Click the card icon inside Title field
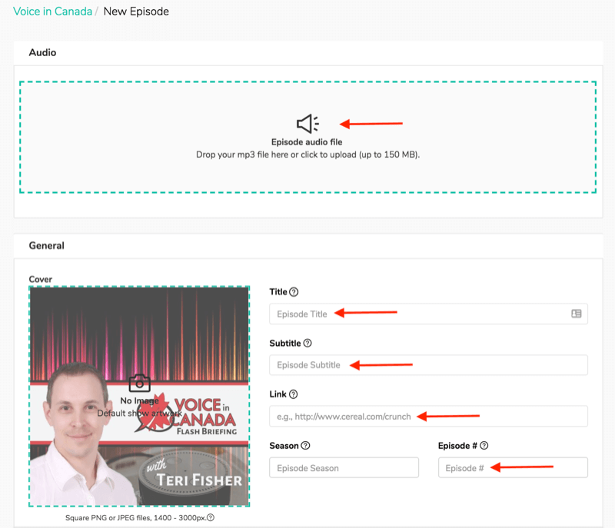This screenshot has width=615, height=528. click(576, 314)
